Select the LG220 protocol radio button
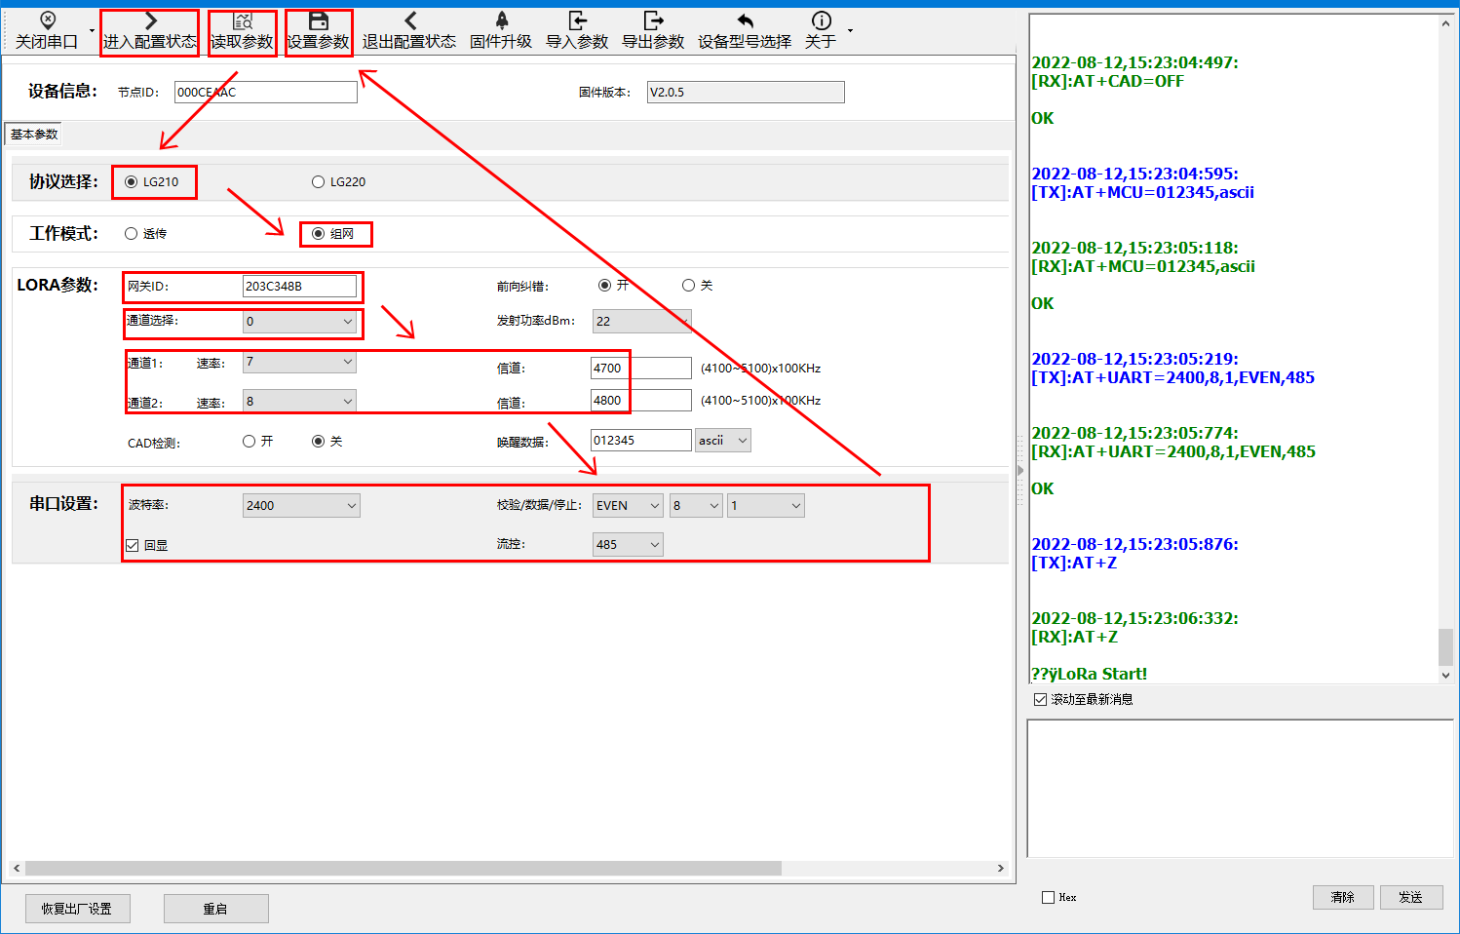 318,182
